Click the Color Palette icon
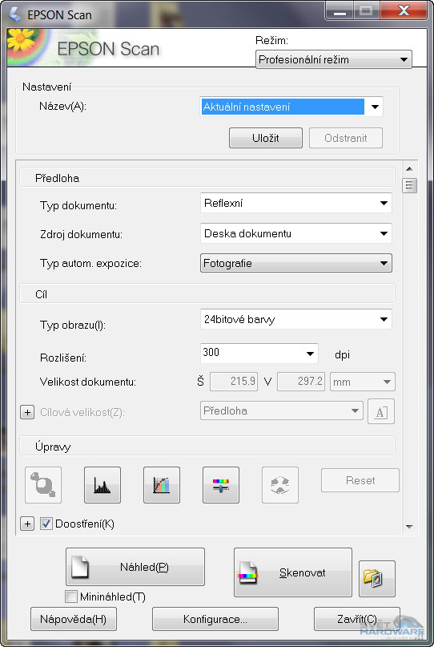Image resolution: width=434 pixels, height=647 pixels. [280, 485]
